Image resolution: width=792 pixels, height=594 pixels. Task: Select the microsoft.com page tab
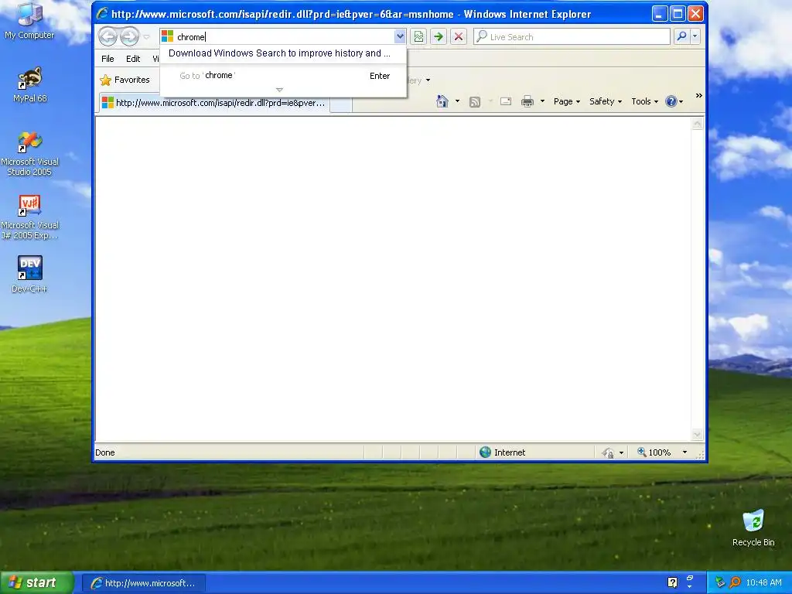(214, 103)
